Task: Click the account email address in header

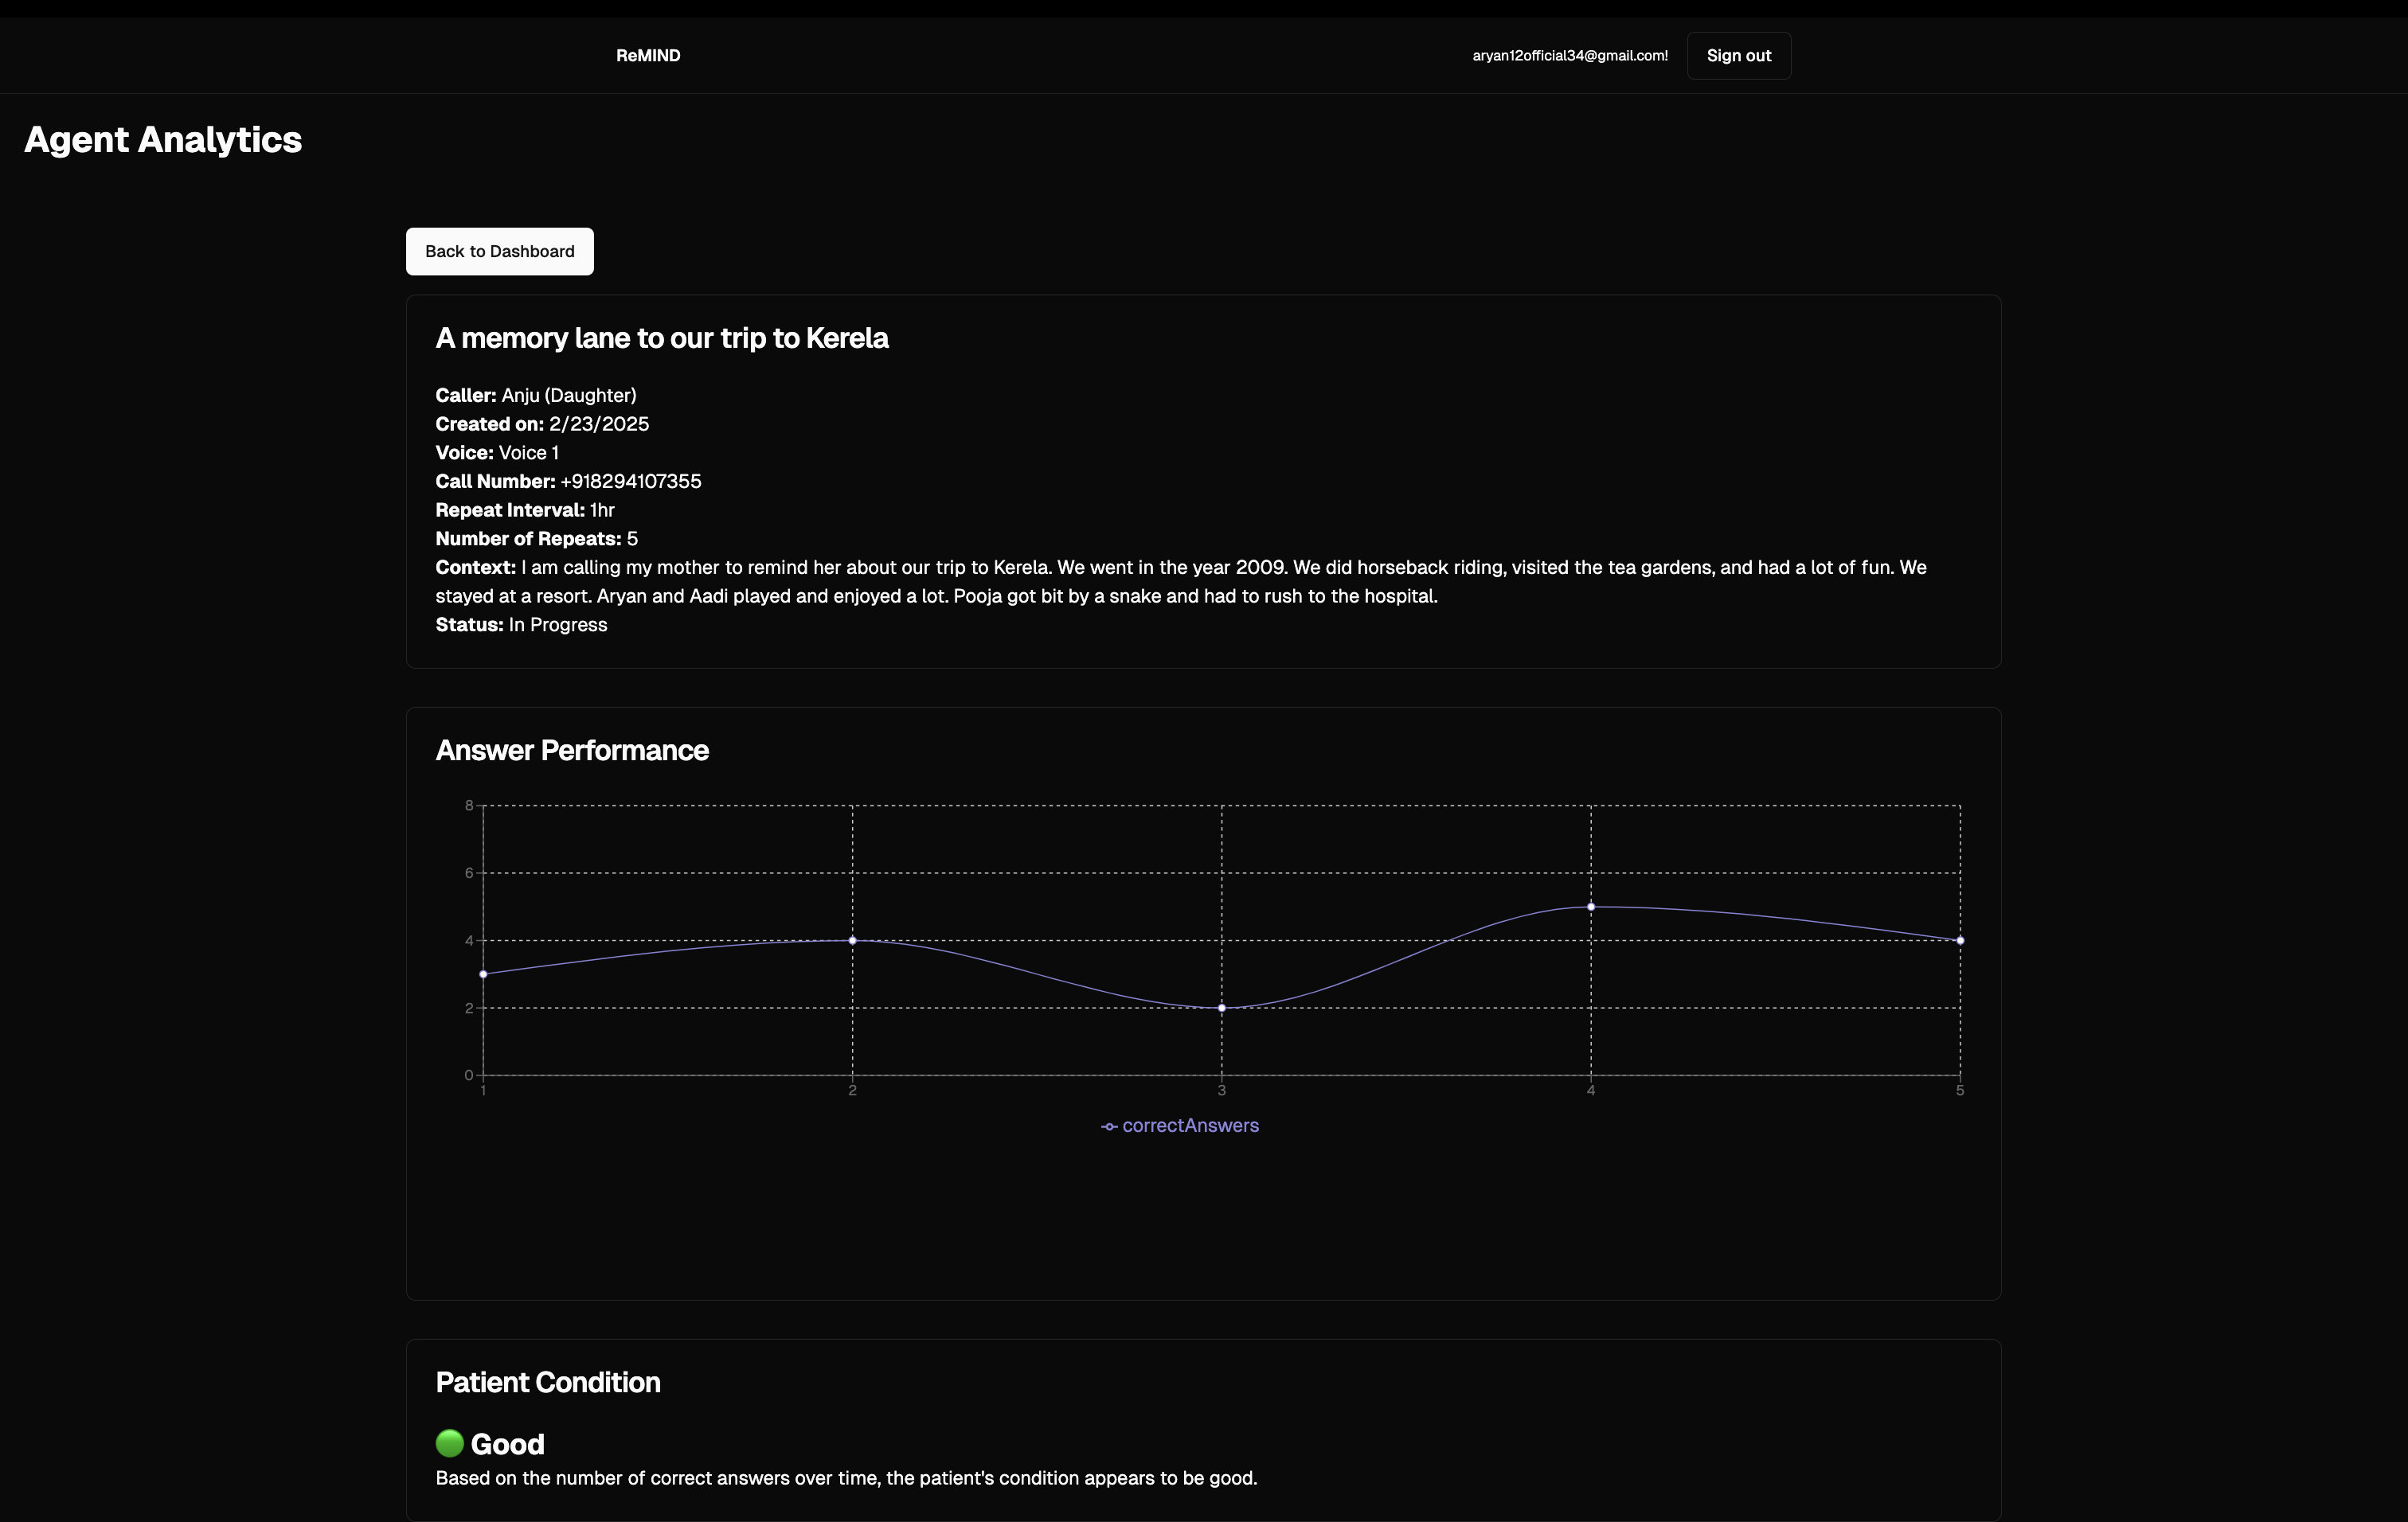Action: click(1569, 56)
